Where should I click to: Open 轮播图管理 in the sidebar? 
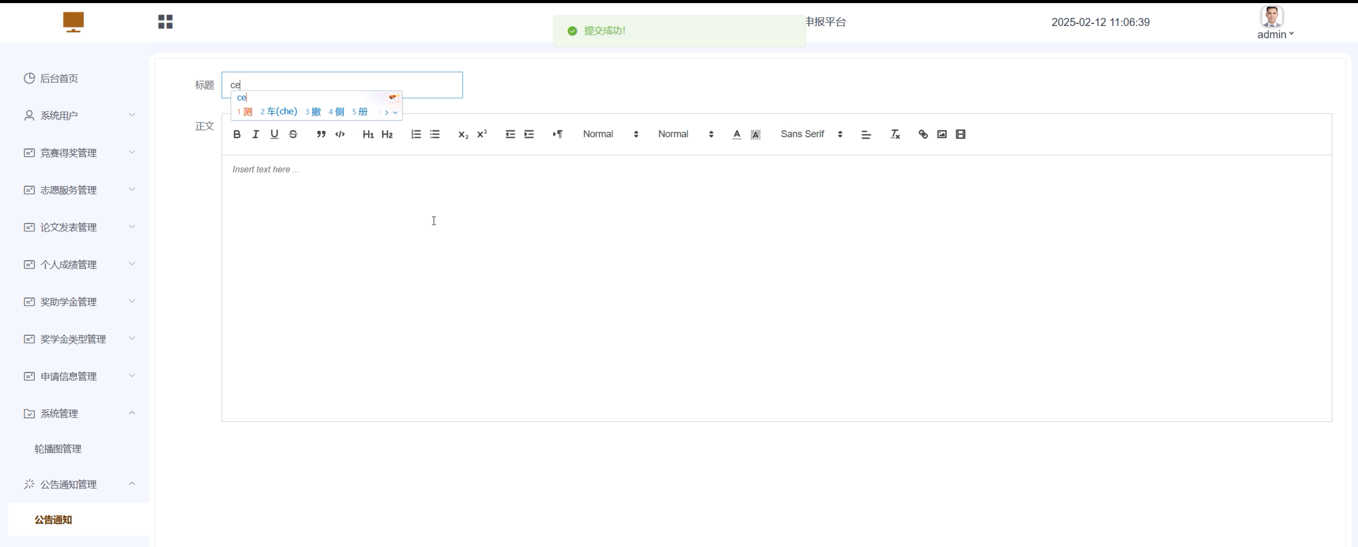[58, 449]
